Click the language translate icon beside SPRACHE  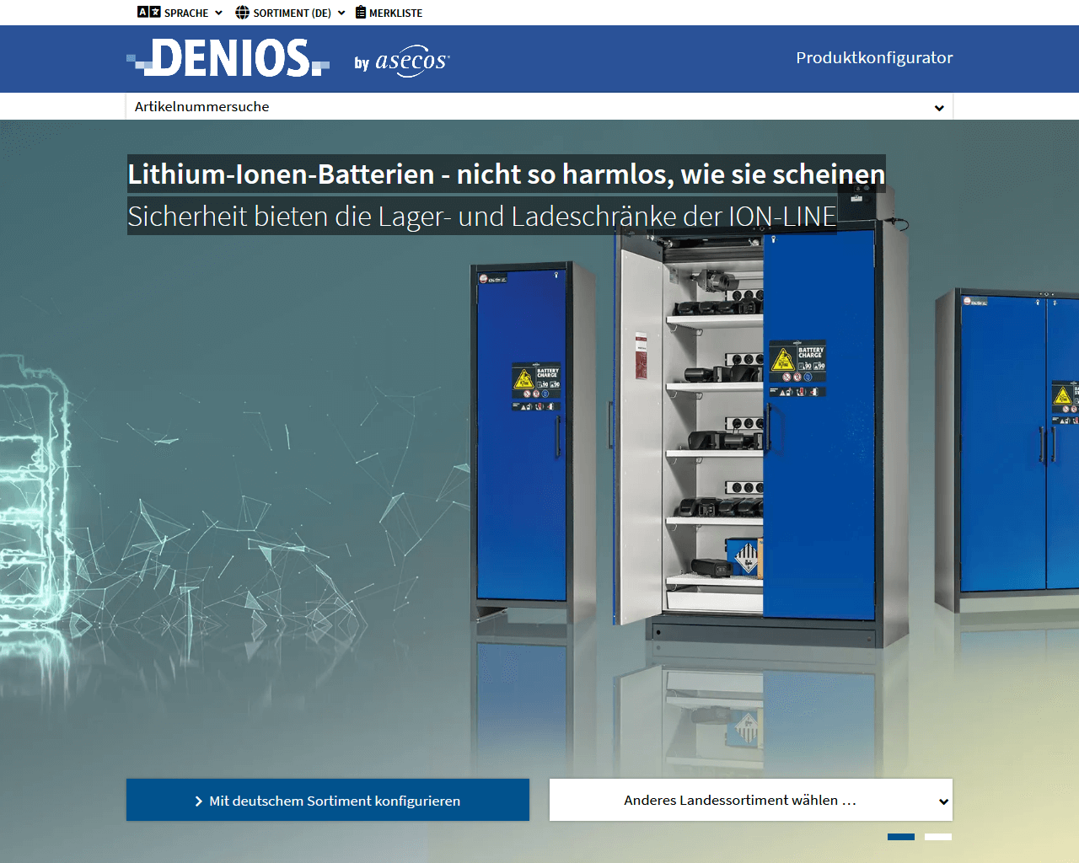[148, 13]
